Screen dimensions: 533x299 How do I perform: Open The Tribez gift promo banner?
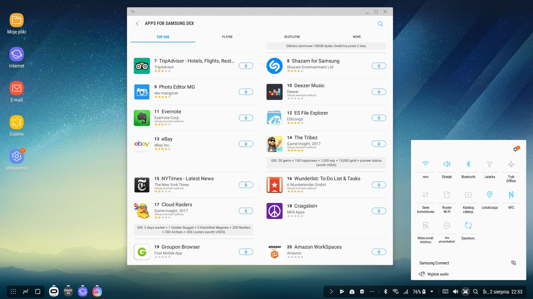[x=326, y=163]
